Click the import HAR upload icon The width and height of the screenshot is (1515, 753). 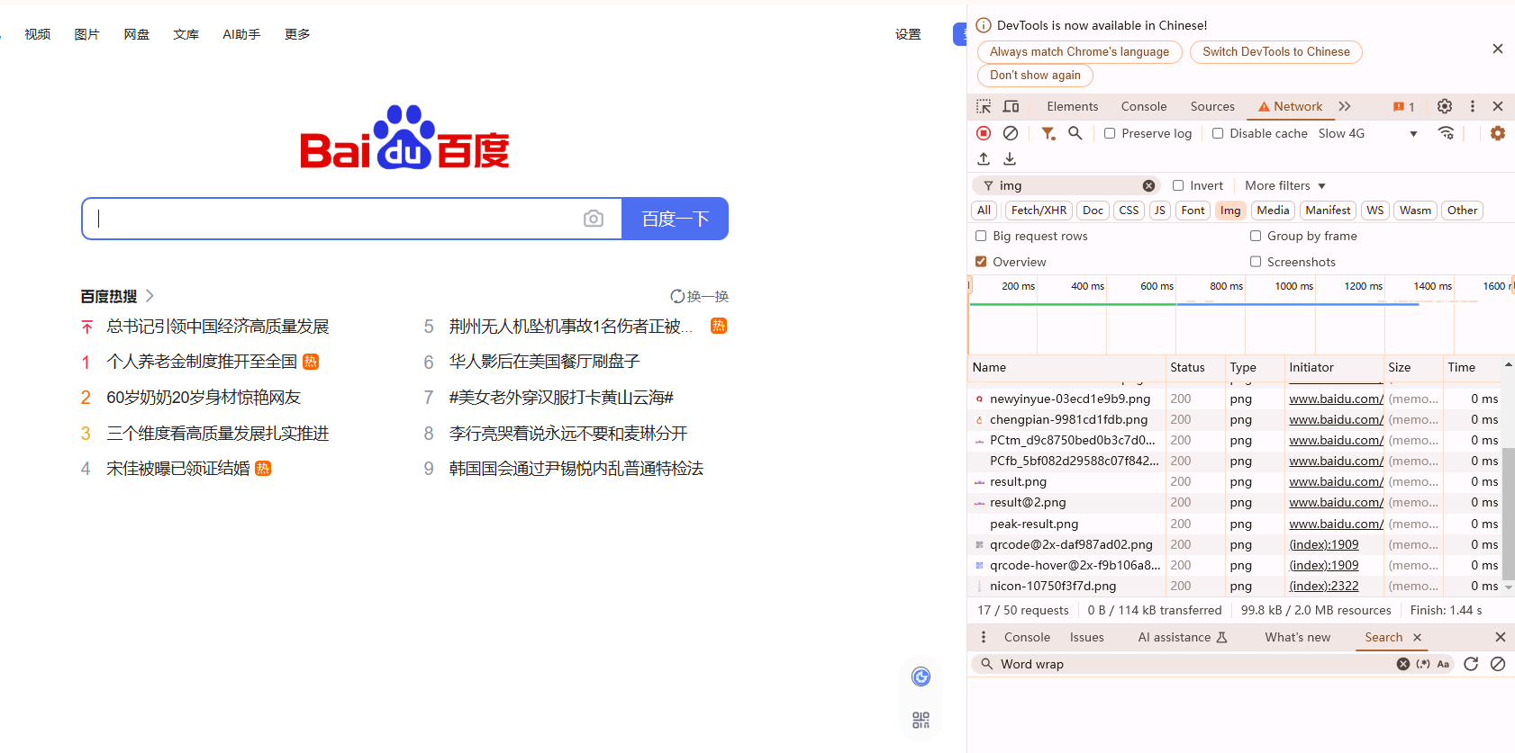click(984, 158)
